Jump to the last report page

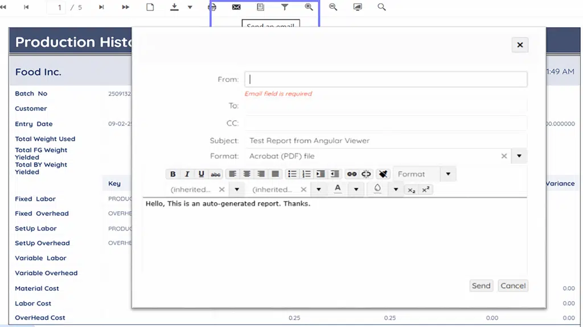(x=126, y=7)
